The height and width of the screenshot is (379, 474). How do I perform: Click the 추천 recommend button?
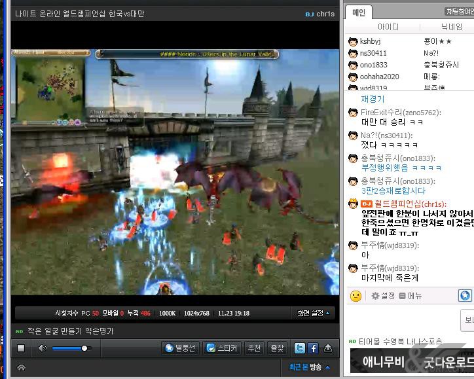(254, 348)
